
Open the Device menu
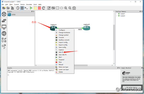(x=23, y=4)
